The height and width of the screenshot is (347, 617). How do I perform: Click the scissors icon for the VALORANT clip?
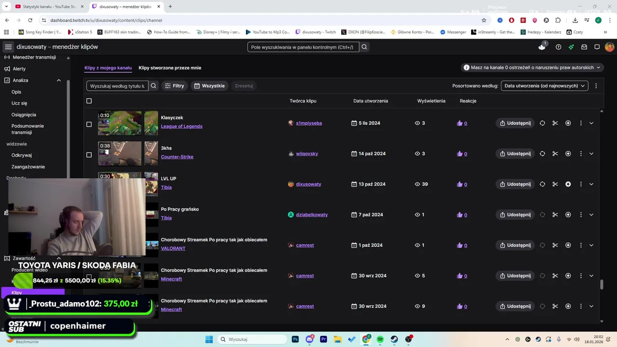[x=555, y=245]
